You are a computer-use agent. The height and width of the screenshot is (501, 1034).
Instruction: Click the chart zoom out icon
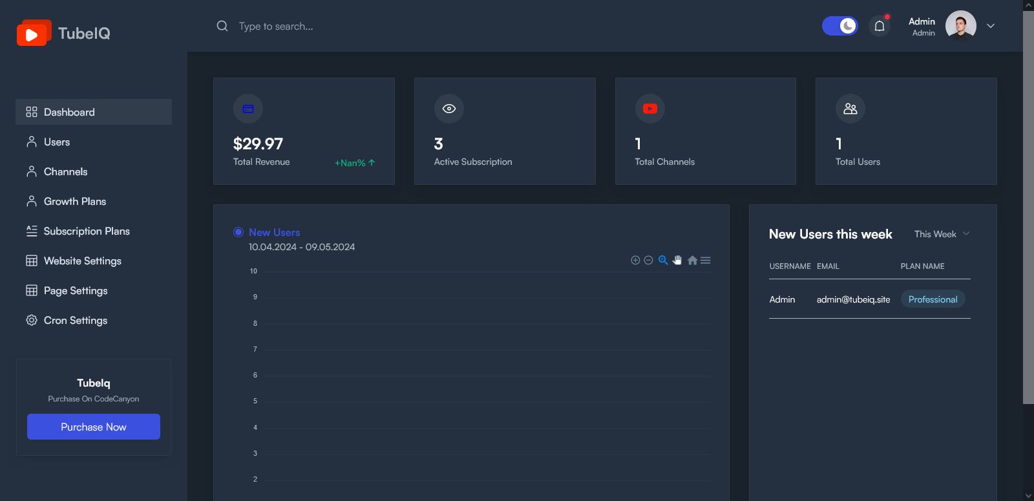[648, 261]
